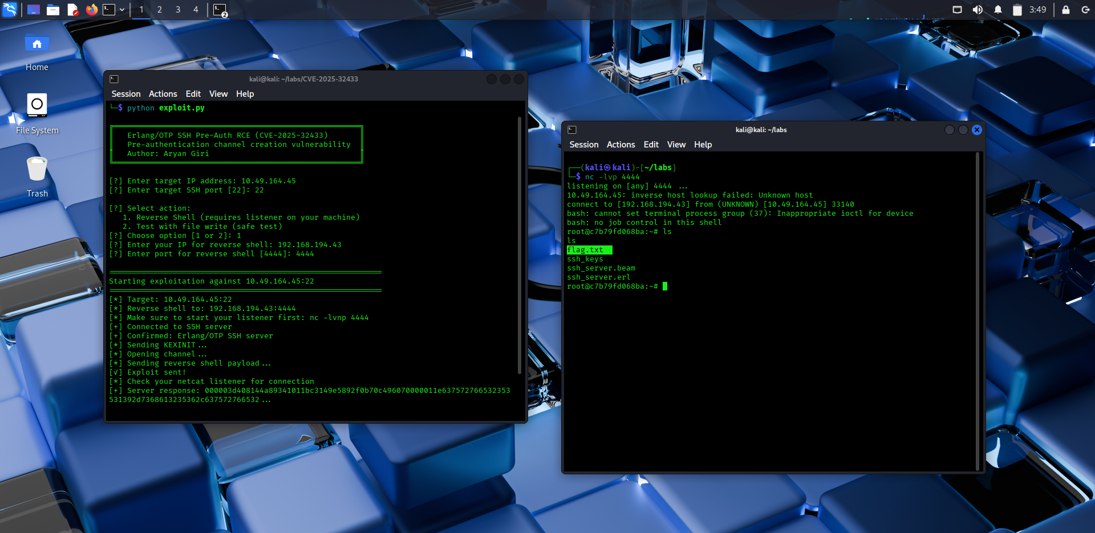This screenshot has width=1095, height=533.
Task: Open the notifications bell icon
Action: (998, 10)
